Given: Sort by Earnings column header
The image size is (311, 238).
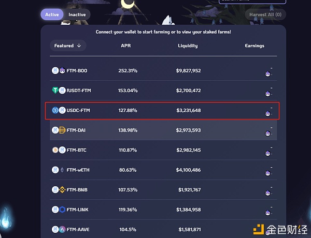Looking at the screenshot, I should (255, 46).
